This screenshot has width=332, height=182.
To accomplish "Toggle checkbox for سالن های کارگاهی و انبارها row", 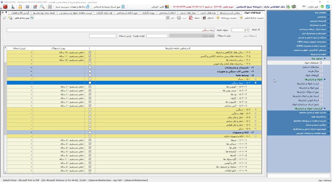I will tap(90, 52).
